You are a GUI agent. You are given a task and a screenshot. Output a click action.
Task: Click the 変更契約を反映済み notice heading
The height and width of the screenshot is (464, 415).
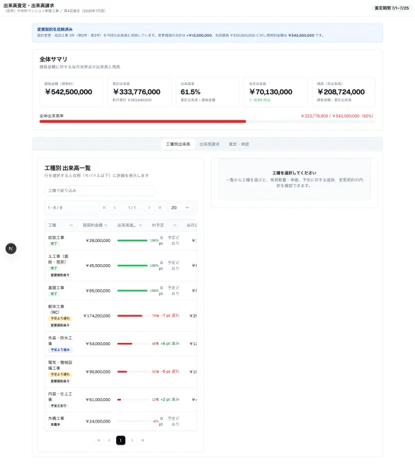click(55, 29)
